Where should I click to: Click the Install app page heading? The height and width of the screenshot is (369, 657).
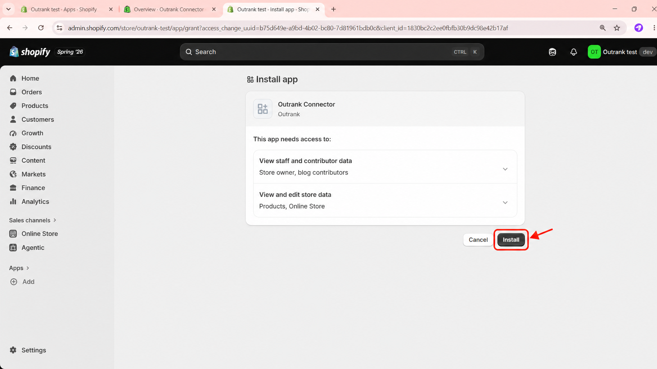pos(277,79)
